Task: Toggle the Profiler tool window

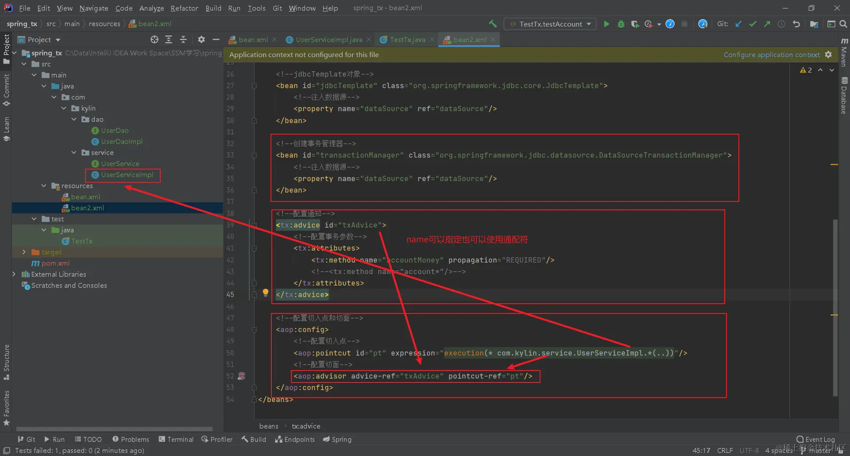Action: coord(217,440)
